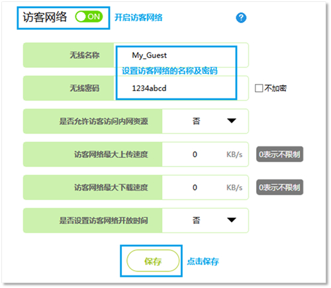Select the 否 value for guest network open time

(x=196, y=220)
